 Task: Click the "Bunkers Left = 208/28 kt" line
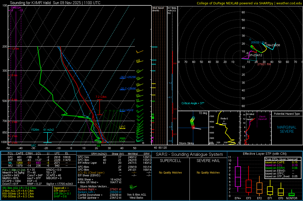[x=100, y=192]
